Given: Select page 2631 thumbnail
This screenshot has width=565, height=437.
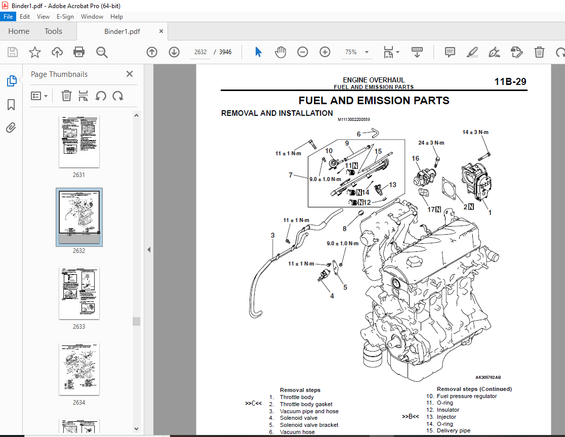Looking at the screenshot, I should pyautogui.click(x=79, y=142).
